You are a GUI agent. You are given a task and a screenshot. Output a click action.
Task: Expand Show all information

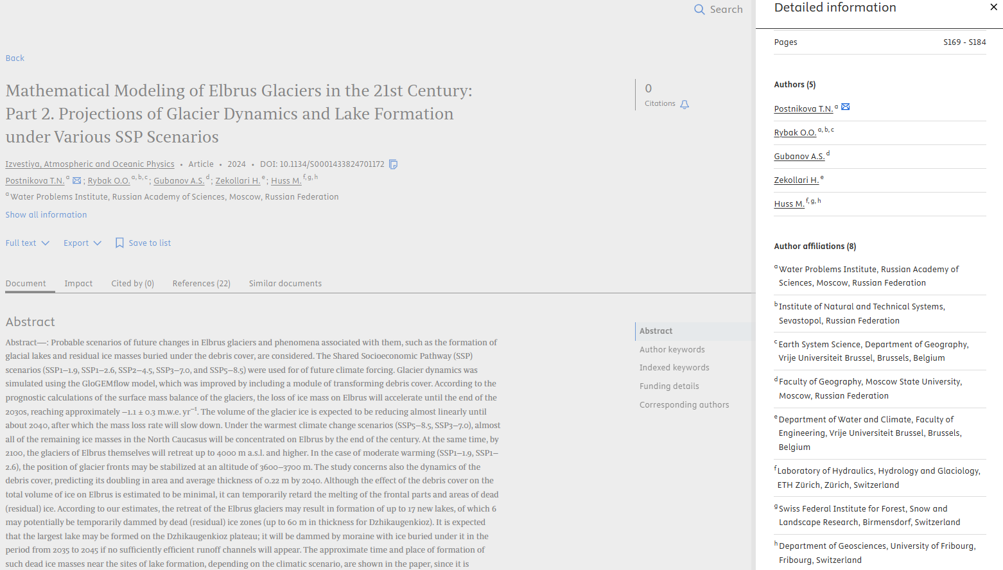46,215
